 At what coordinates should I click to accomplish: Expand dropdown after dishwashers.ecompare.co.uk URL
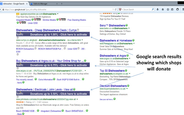tap(130, 74)
